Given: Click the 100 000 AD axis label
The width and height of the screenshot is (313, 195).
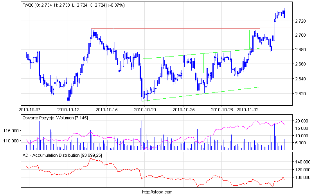Looking at the screenshot, I should tap(302, 177).
